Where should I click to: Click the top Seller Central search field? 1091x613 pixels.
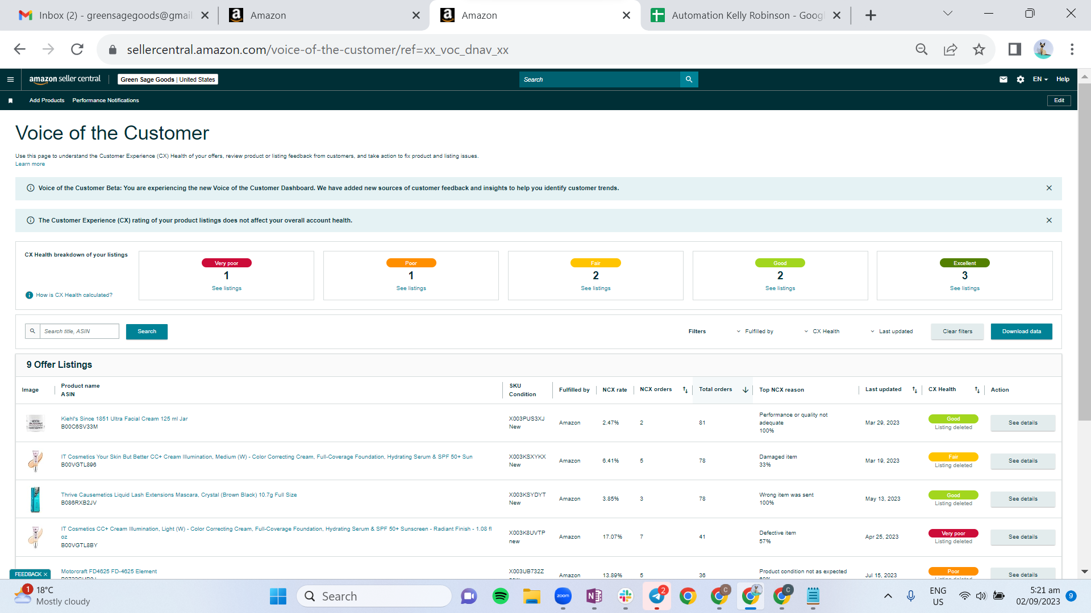pos(599,79)
